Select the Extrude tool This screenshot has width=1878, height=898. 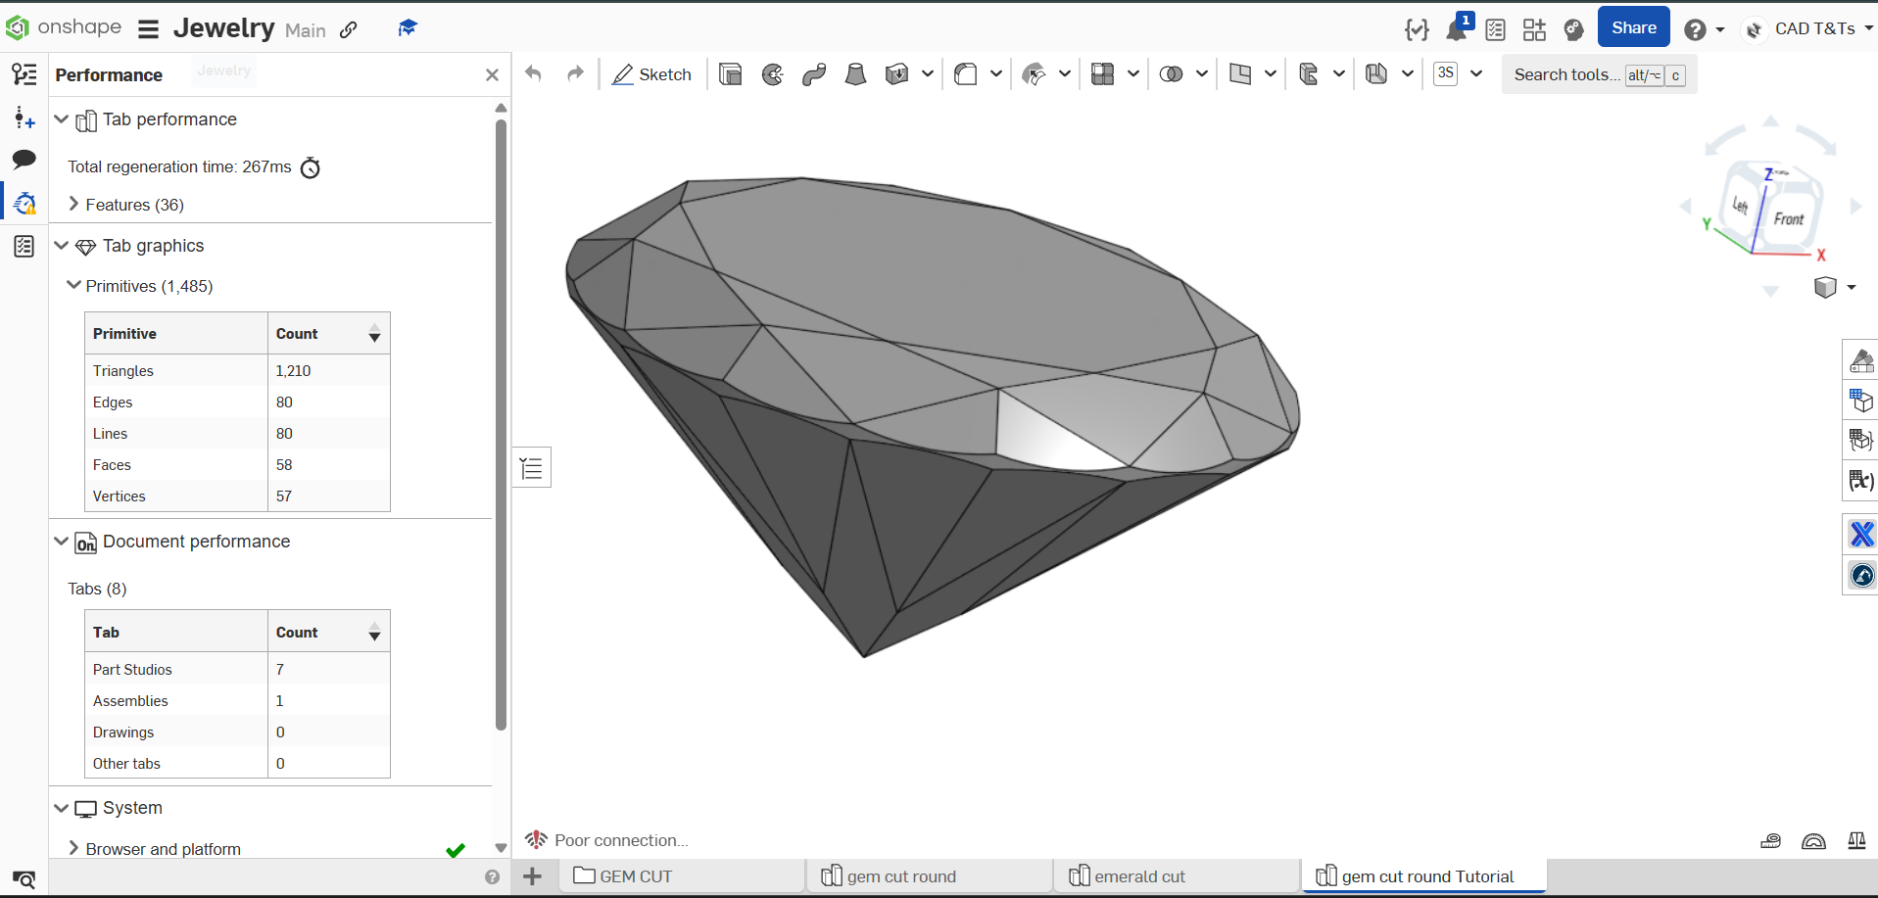[730, 74]
